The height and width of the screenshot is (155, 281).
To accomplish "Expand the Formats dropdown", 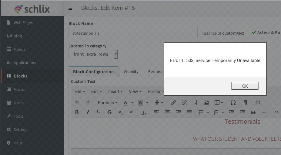I will (x=107, y=103).
